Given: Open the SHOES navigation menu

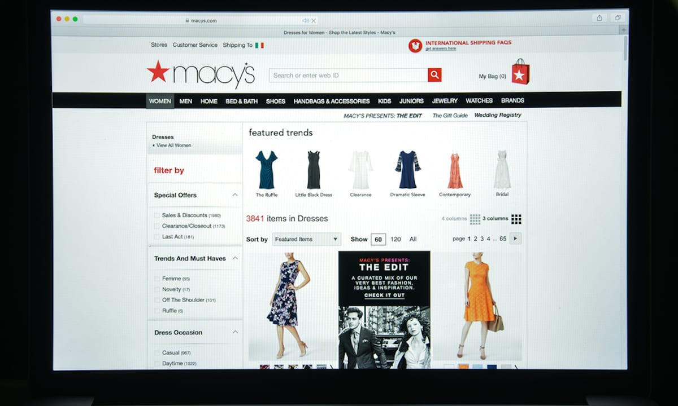Looking at the screenshot, I should (275, 101).
